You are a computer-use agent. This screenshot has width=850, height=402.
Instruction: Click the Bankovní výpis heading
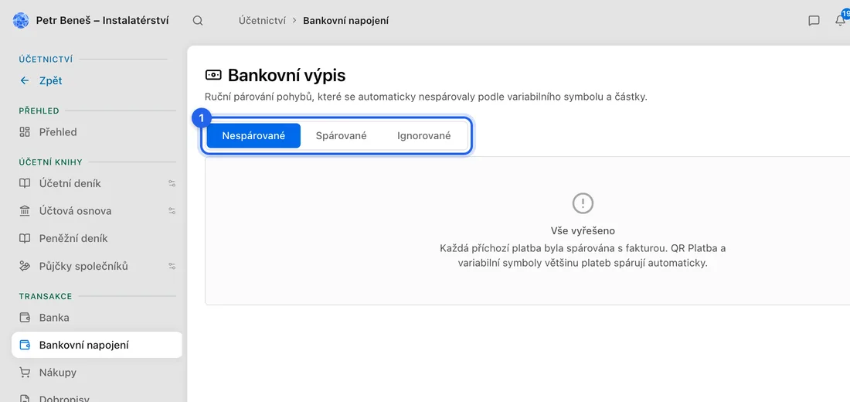tap(286, 75)
